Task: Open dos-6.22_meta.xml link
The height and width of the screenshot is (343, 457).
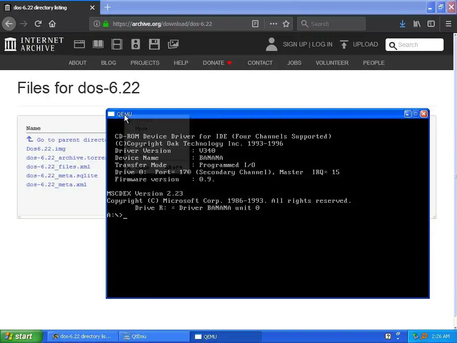Action: (56, 184)
